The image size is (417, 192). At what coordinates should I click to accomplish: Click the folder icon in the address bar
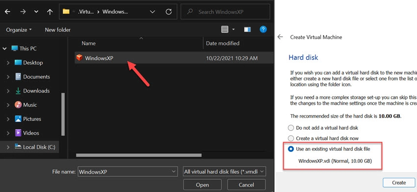point(66,11)
